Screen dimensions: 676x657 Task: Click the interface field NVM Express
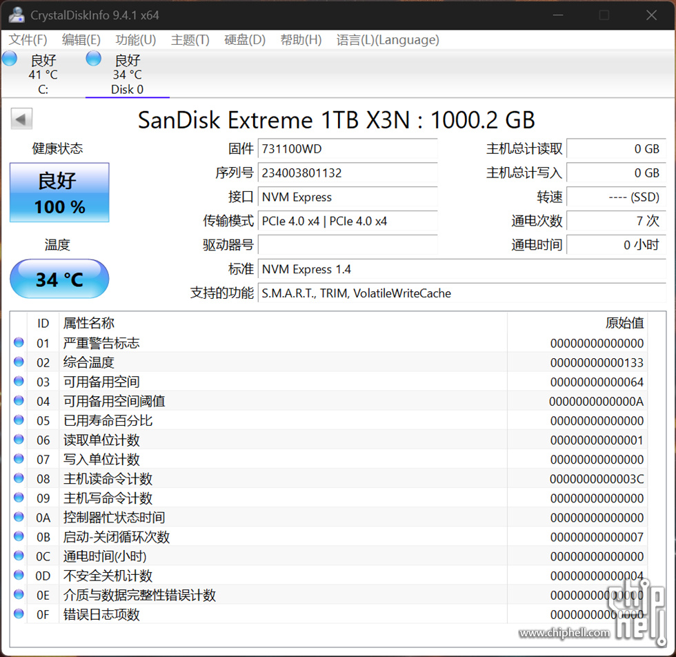pos(348,197)
